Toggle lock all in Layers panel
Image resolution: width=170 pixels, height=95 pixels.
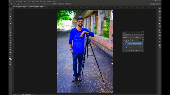[132, 40]
